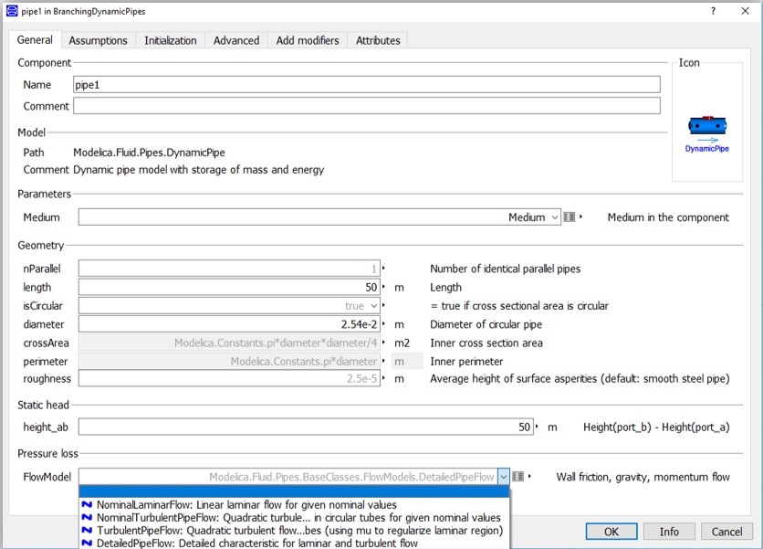Select NominalLaminarFlow from the list
Image resolution: width=763 pixels, height=549 pixels.
pos(294,504)
